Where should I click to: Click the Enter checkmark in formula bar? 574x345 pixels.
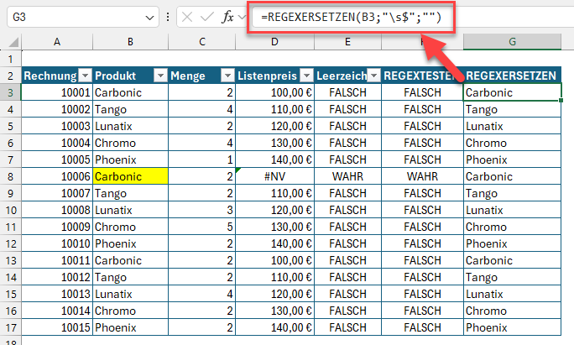pyautogui.click(x=206, y=17)
